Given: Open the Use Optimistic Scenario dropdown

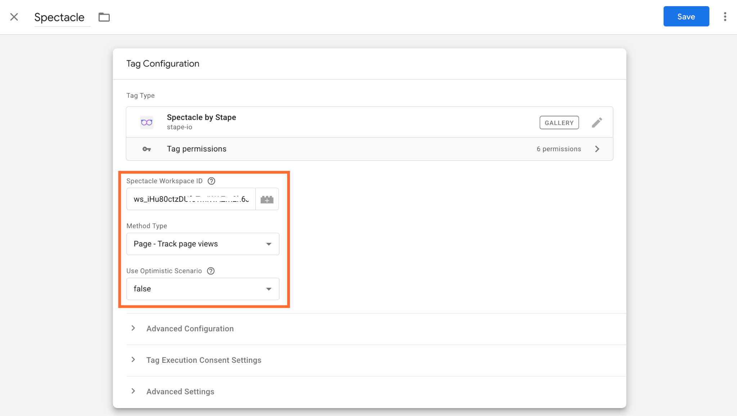Looking at the screenshot, I should tap(203, 289).
